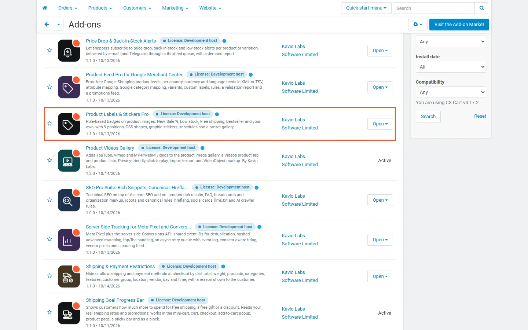Click Visit the Add-on Market button

pos(459,25)
